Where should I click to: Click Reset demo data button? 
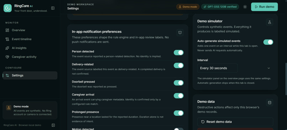(x=235, y=122)
